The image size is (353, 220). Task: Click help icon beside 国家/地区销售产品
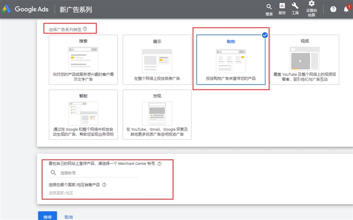104,185
